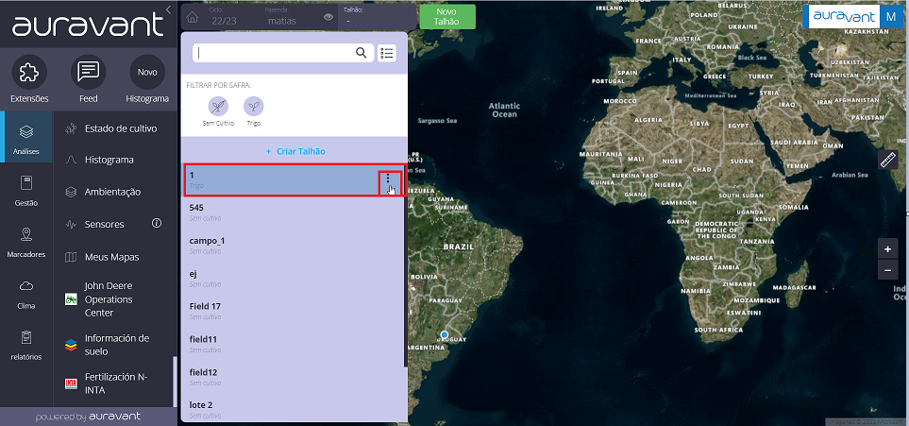Zoom out the map with minus button
This screenshot has height=426, width=909.
point(887,270)
